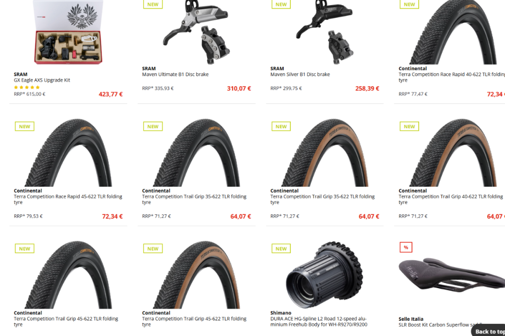Open Shimano DURA ACE HG-Spline freehub body link
505x336 pixels.
(x=319, y=321)
